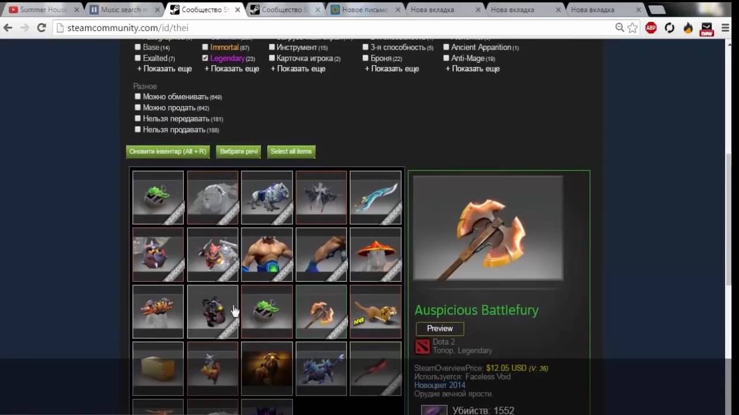Close the Новое письмо tab
Screen dimensions: 739x415
[x=398, y=10]
